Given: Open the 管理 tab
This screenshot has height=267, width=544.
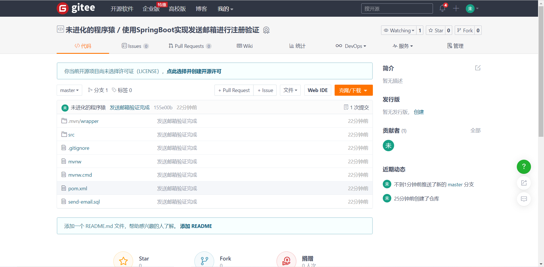Looking at the screenshot, I should click(455, 46).
